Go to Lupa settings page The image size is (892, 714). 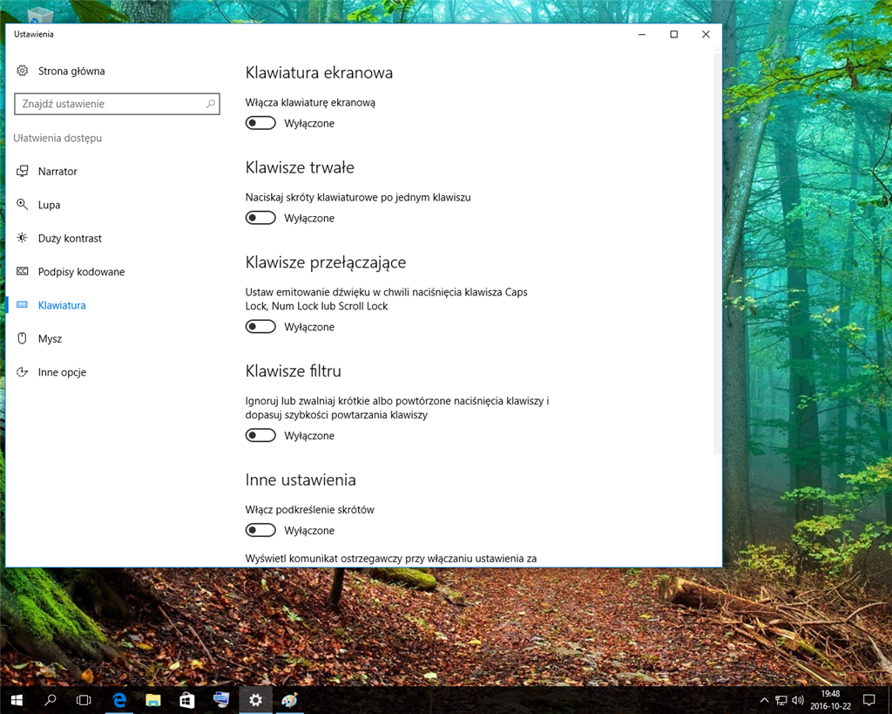point(49,205)
